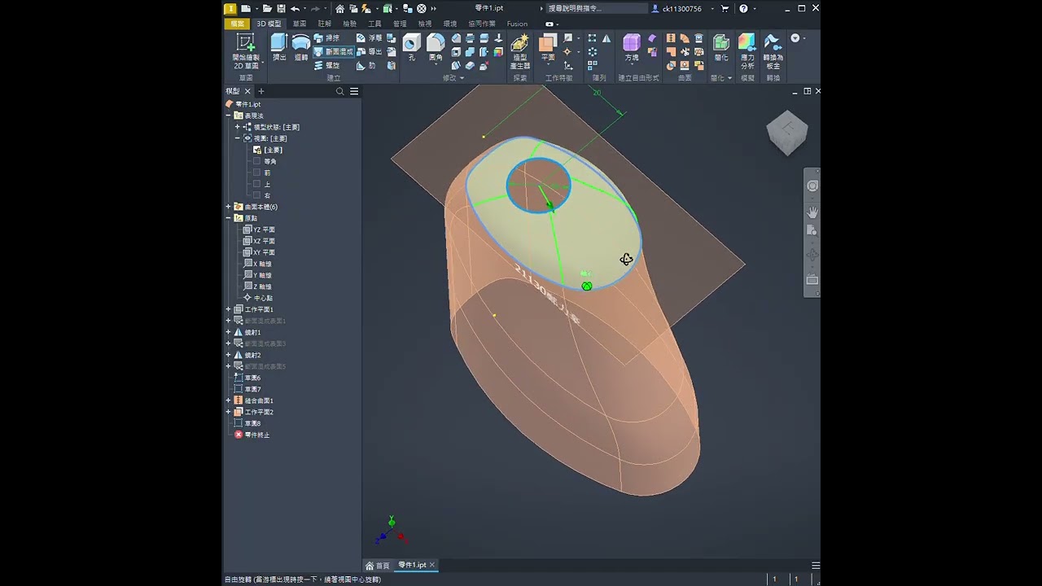Viewport: 1042px width, 586px height.
Task: Select the Extrude (擠出) tool
Action: pos(279,47)
